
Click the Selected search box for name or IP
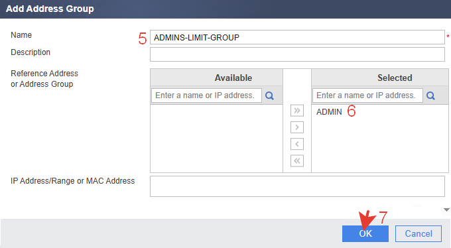[367, 95]
